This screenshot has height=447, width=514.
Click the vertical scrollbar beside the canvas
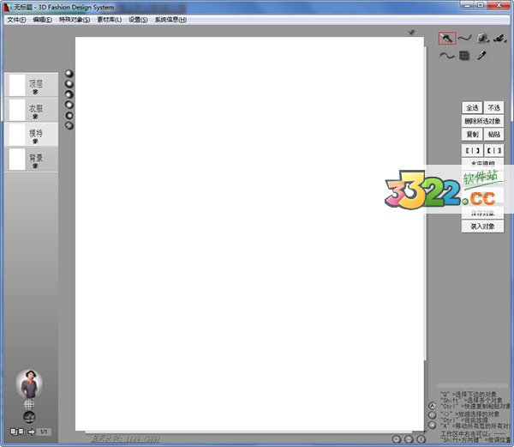click(426, 203)
